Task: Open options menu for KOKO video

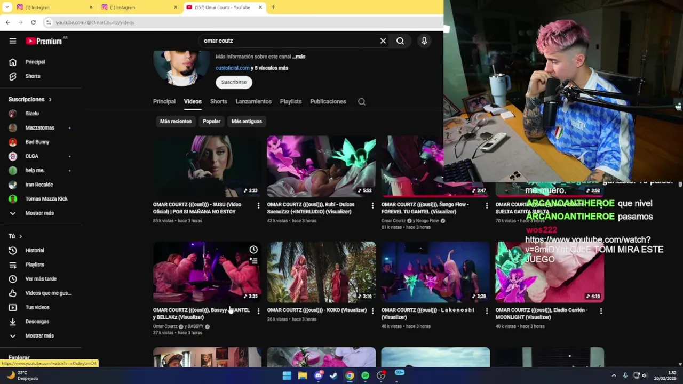Action: pos(372,311)
